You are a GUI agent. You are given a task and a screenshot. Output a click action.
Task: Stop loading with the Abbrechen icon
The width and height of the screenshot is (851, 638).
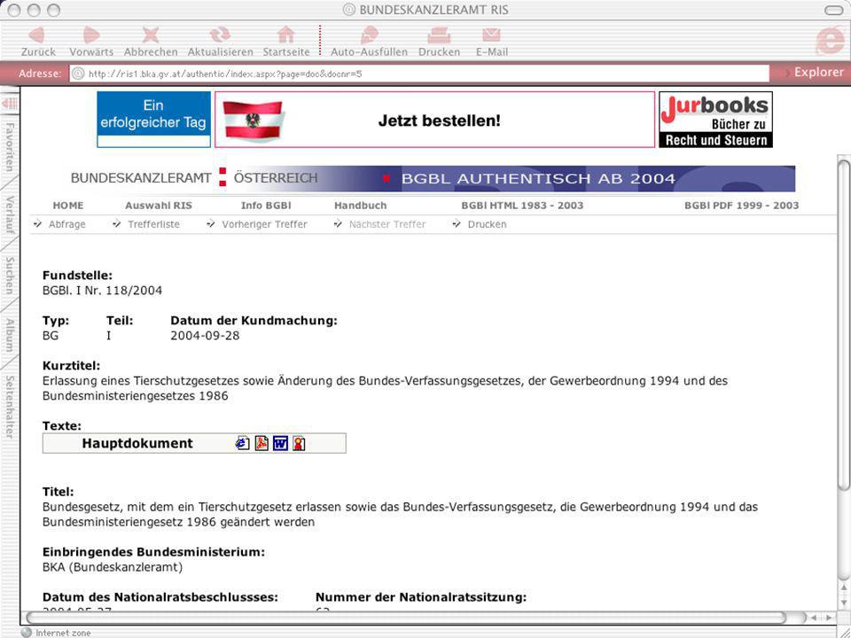[151, 35]
